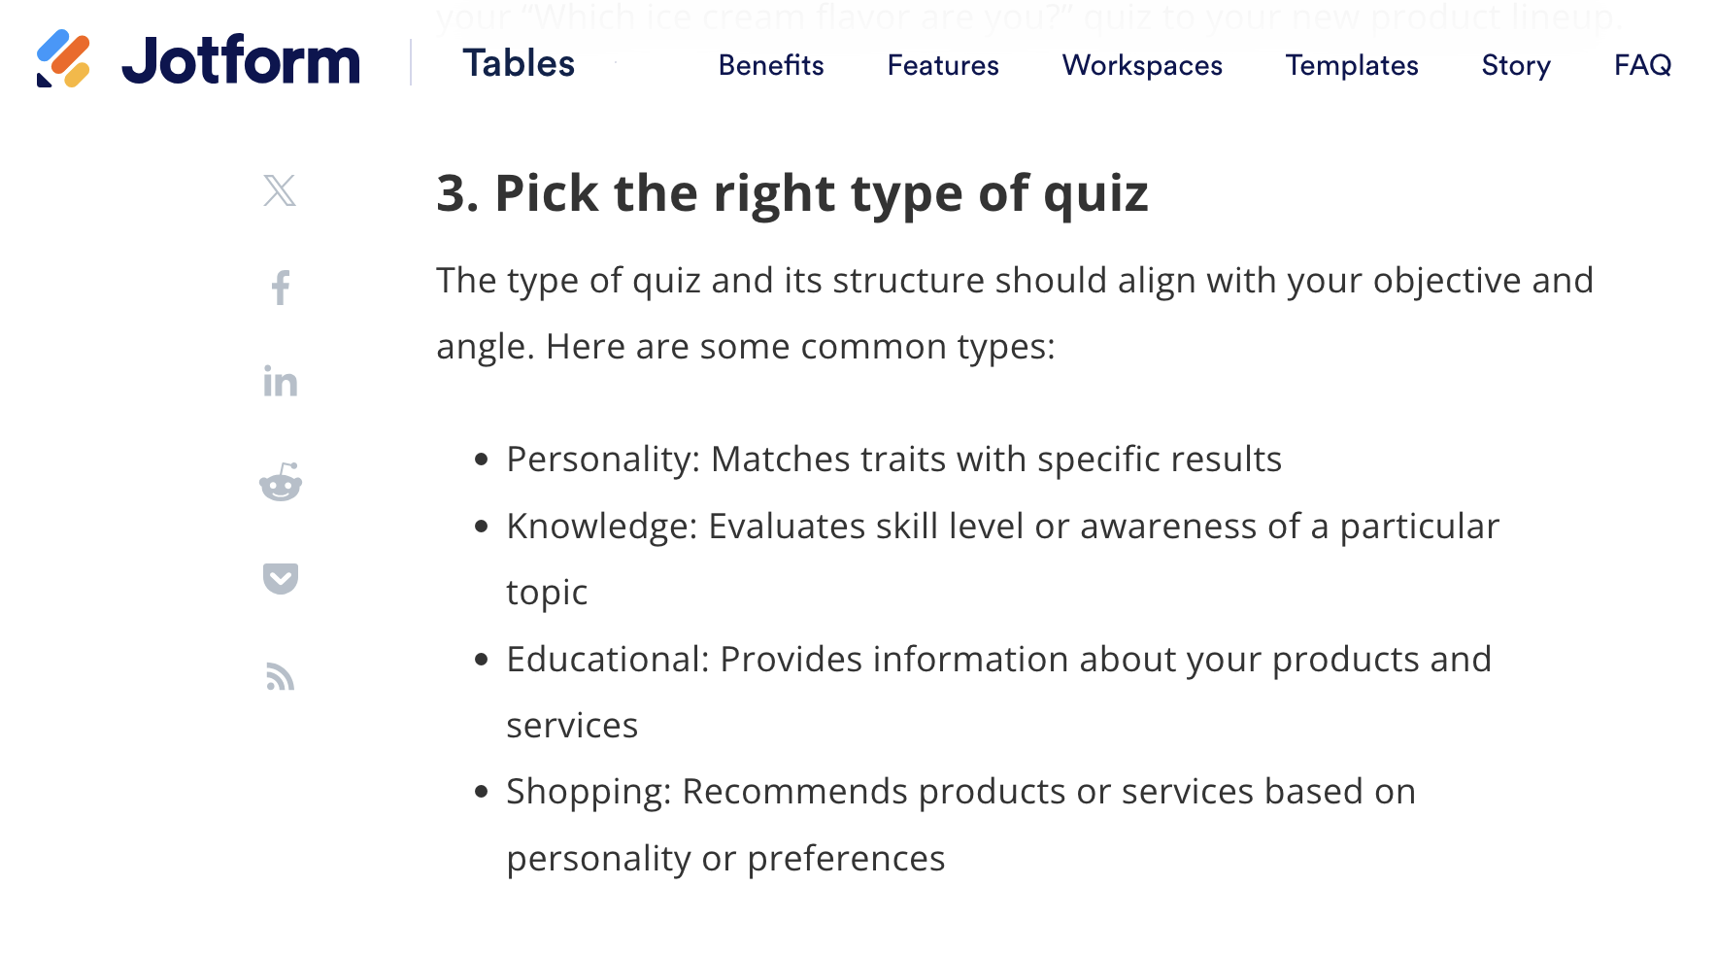
Task: Go to the Workspaces section
Action: pyautogui.click(x=1142, y=65)
